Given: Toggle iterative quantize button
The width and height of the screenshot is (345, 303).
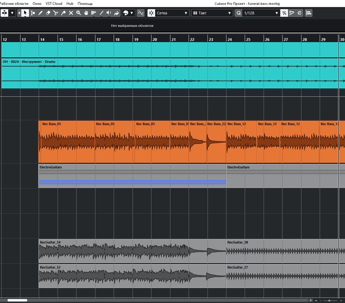Looking at the screenshot, I should coord(284,13).
